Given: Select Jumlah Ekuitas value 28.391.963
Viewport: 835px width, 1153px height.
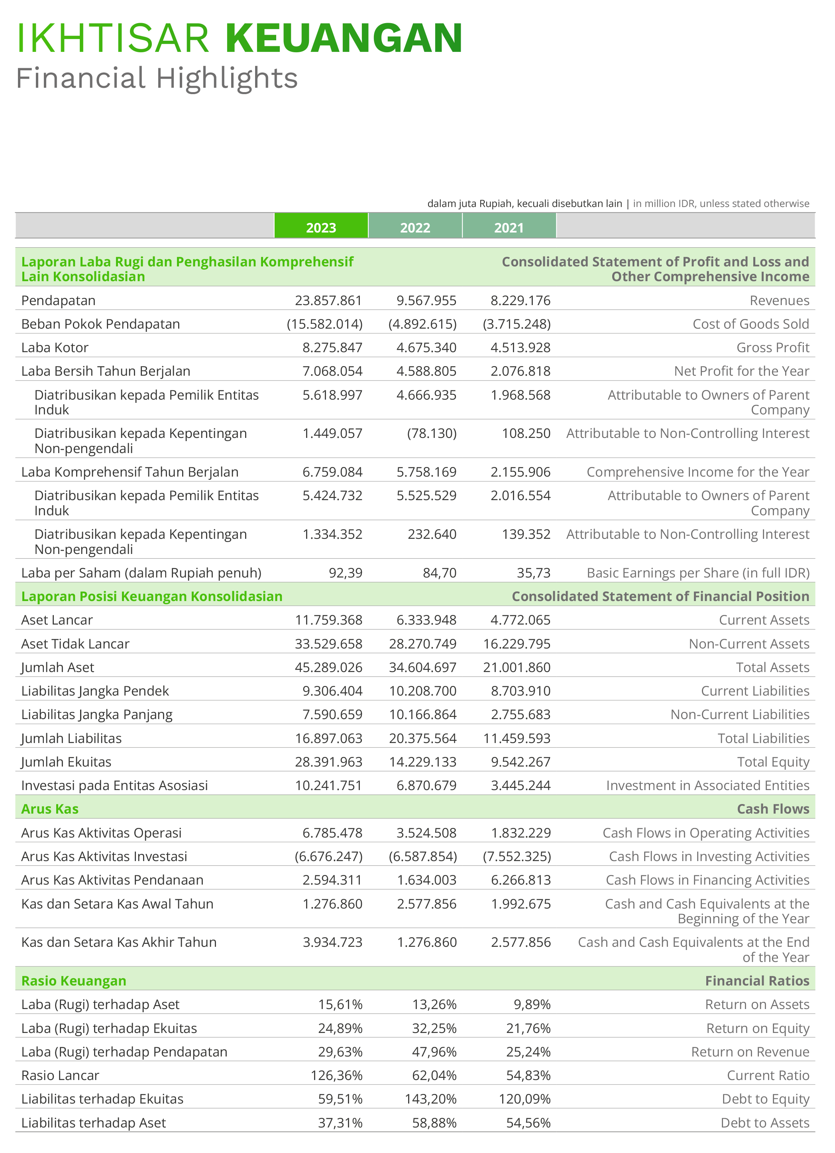Looking at the screenshot, I should 328,762.
